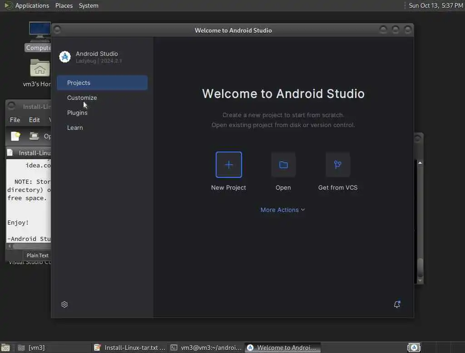Screen dimensions: 465x353
Task: Click the show desktop icon in bottom panel
Action: pos(5,348)
